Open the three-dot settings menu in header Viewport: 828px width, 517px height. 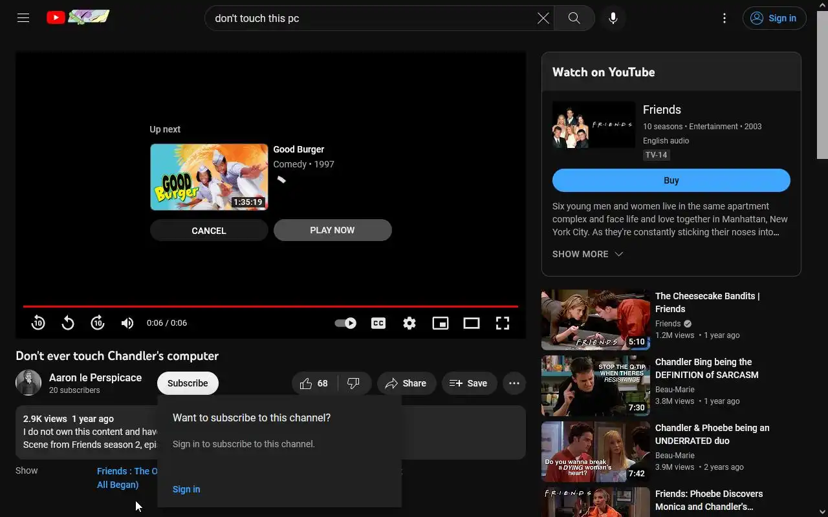pyautogui.click(x=724, y=18)
